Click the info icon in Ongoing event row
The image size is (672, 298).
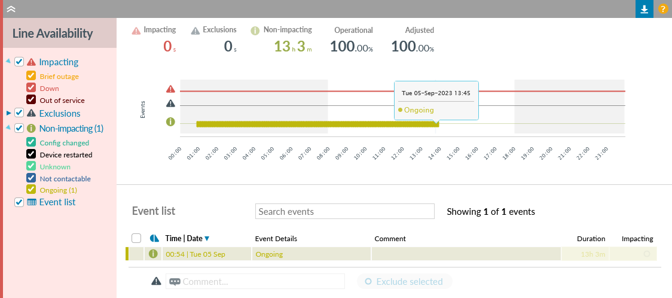pyautogui.click(x=153, y=254)
